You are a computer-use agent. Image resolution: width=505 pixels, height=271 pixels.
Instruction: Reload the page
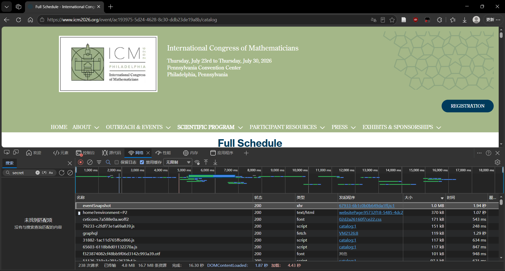coord(18,20)
